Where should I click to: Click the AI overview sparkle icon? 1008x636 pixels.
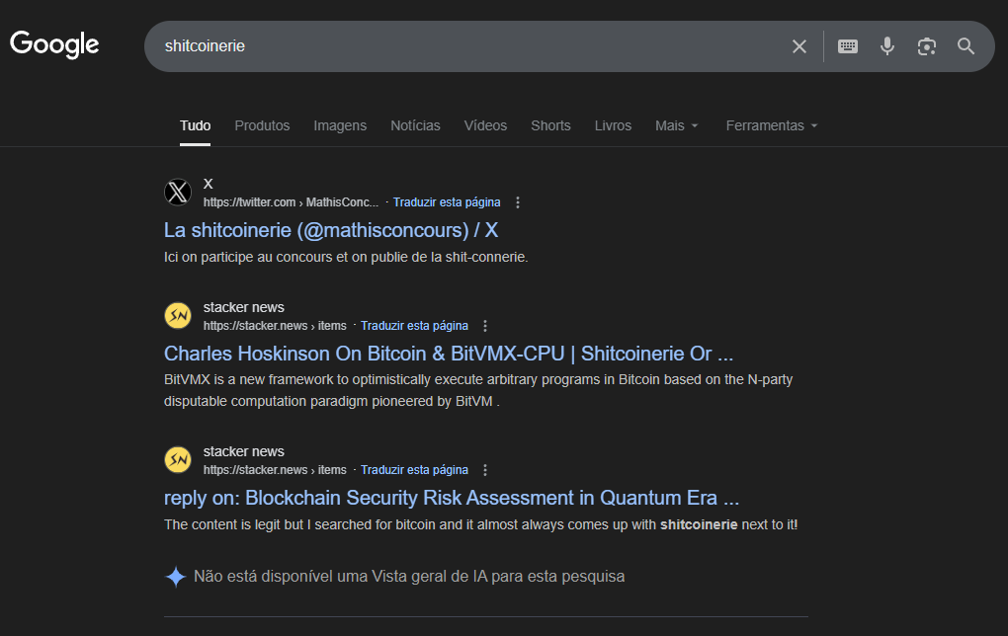[x=176, y=577]
